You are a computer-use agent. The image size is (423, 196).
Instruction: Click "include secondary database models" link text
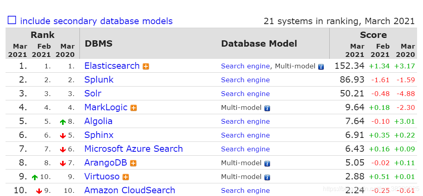point(96,21)
